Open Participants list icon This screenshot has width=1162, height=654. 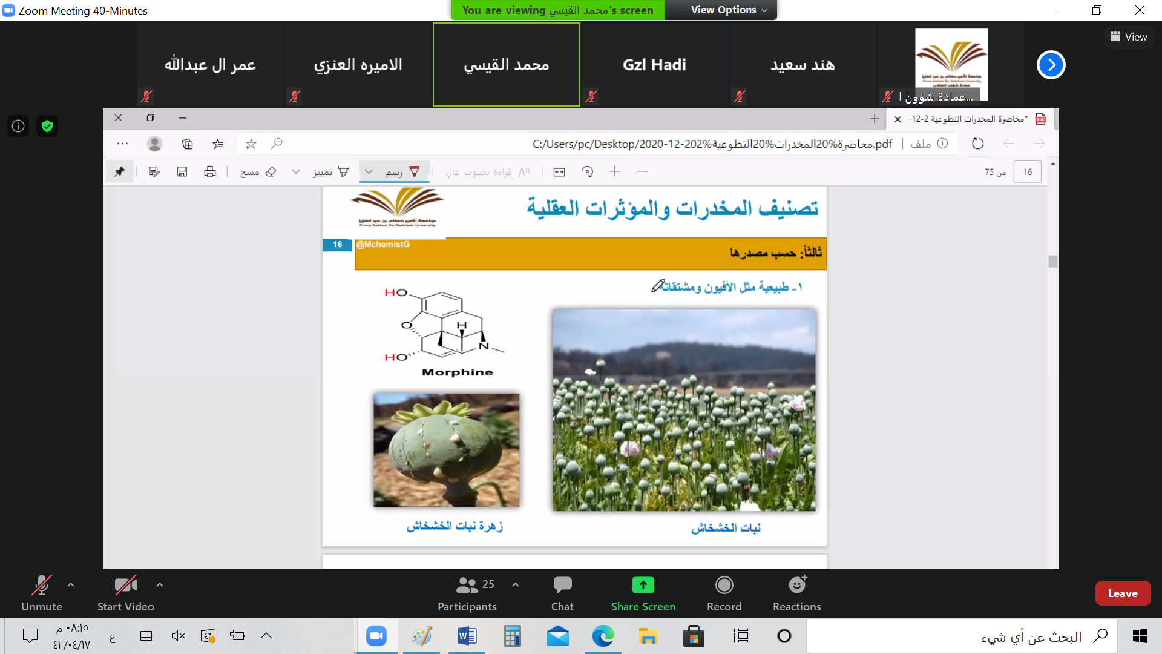[x=467, y=585]
